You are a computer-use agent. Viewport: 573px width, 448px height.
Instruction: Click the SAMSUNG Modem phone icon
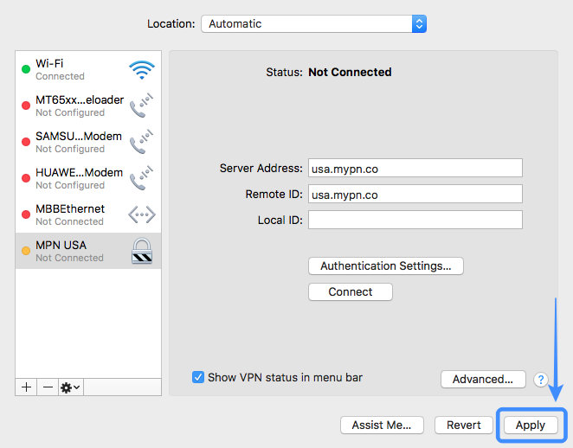point(141,142)
